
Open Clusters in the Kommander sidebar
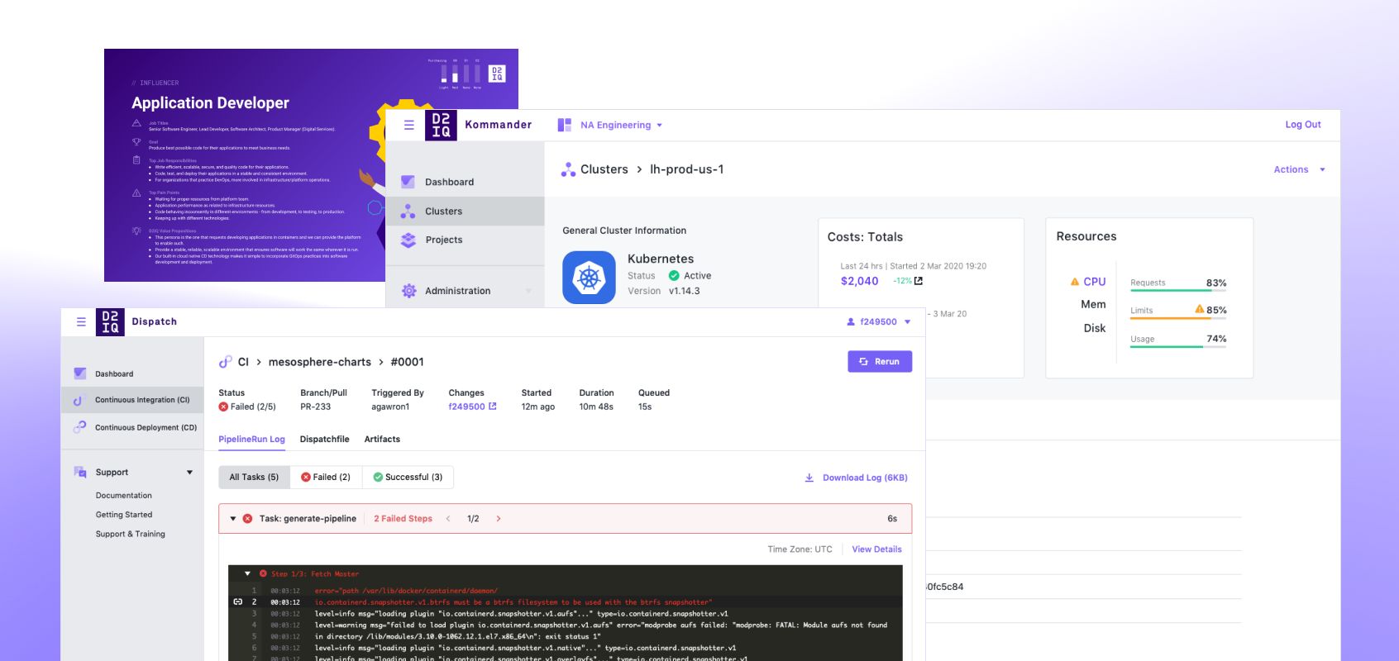tap(466, 212)
